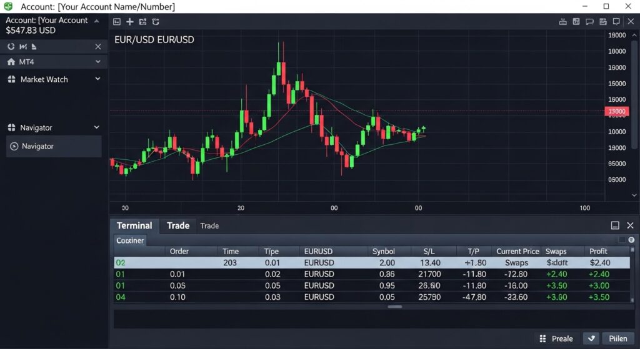Click the grid-arrow icon beside the plus
This screenshot has width=640, height=349.
click(x=142, y=22)
